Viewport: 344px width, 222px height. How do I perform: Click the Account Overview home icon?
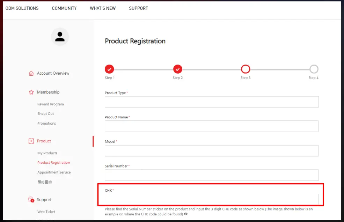click(31, 73)
